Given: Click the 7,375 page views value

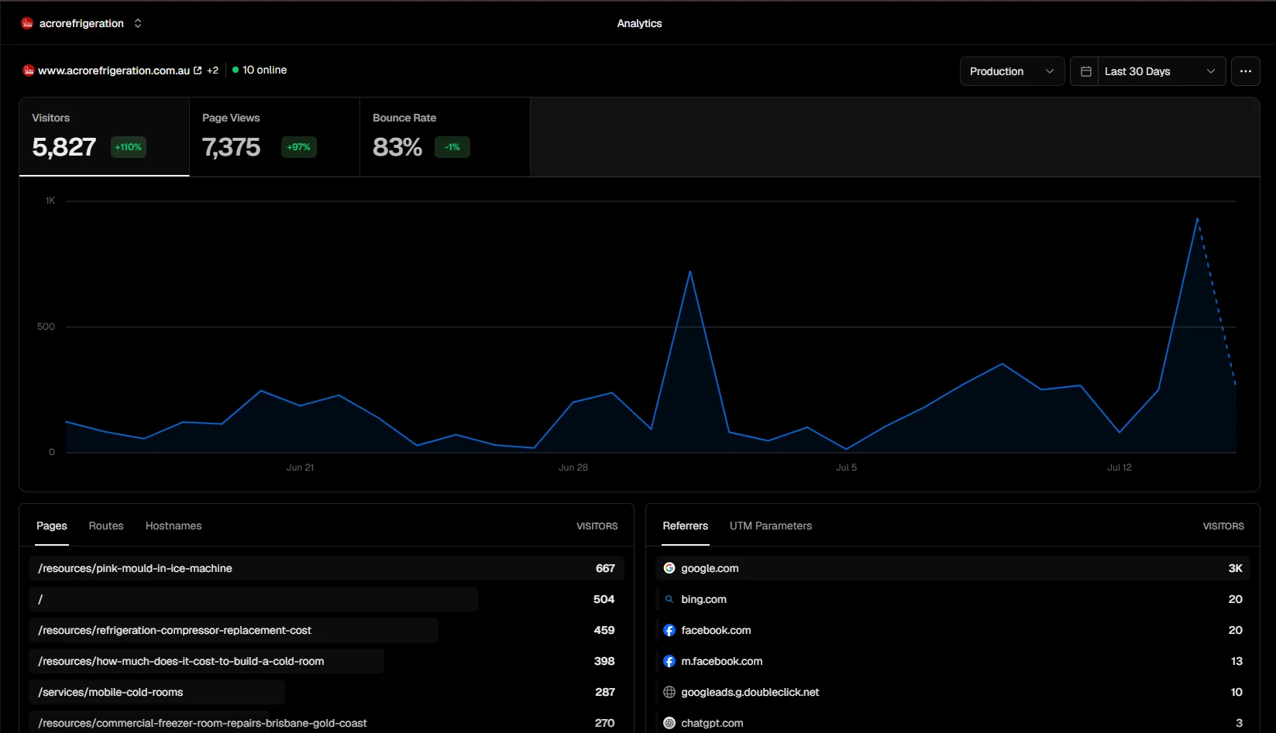Looking at the screenshot, I should pyautogui.click(x=231, y=147).
